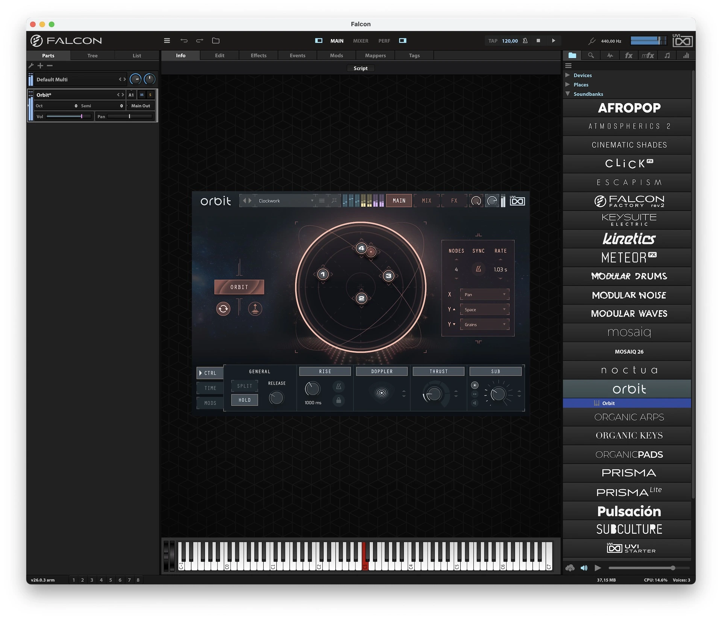Mute the Orbit part with M button
The height and width of the screenshot is (619, 722).
pyautogui.click(x=142, y=95)
